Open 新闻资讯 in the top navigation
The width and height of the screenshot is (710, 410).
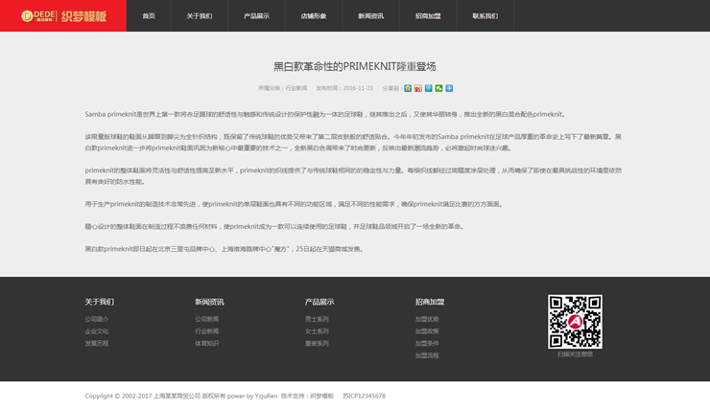(370, 16)
